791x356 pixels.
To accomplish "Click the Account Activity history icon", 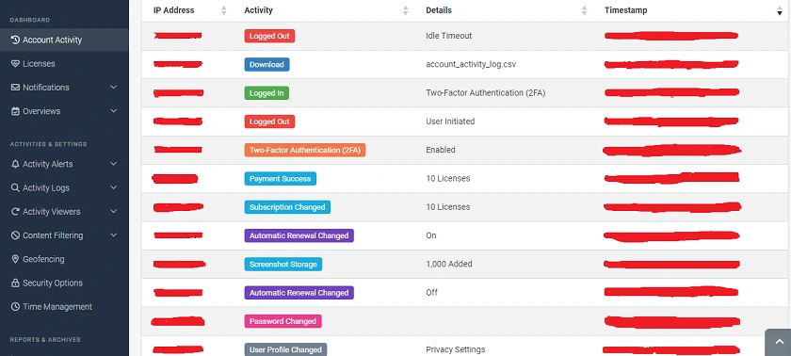I will point(15,40).
